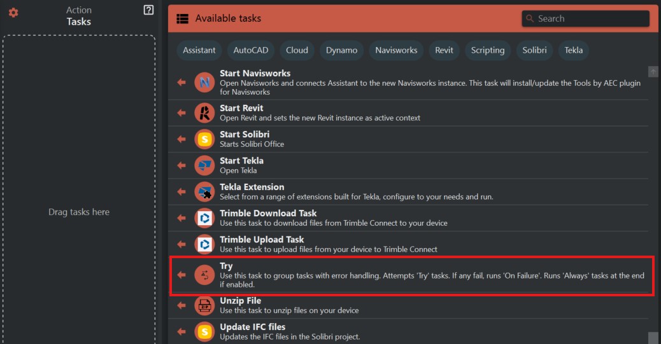Click the scrollbar up arrow in task list
The width and height of the screenshot is (661, 344).
coord(653,71)
